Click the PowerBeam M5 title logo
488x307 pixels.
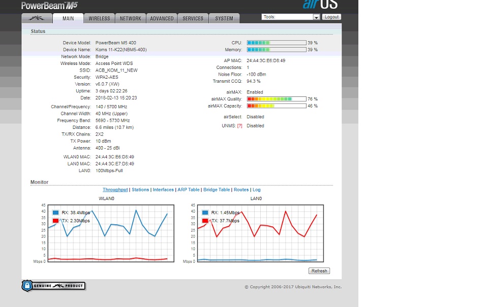[x=49, y=5]
